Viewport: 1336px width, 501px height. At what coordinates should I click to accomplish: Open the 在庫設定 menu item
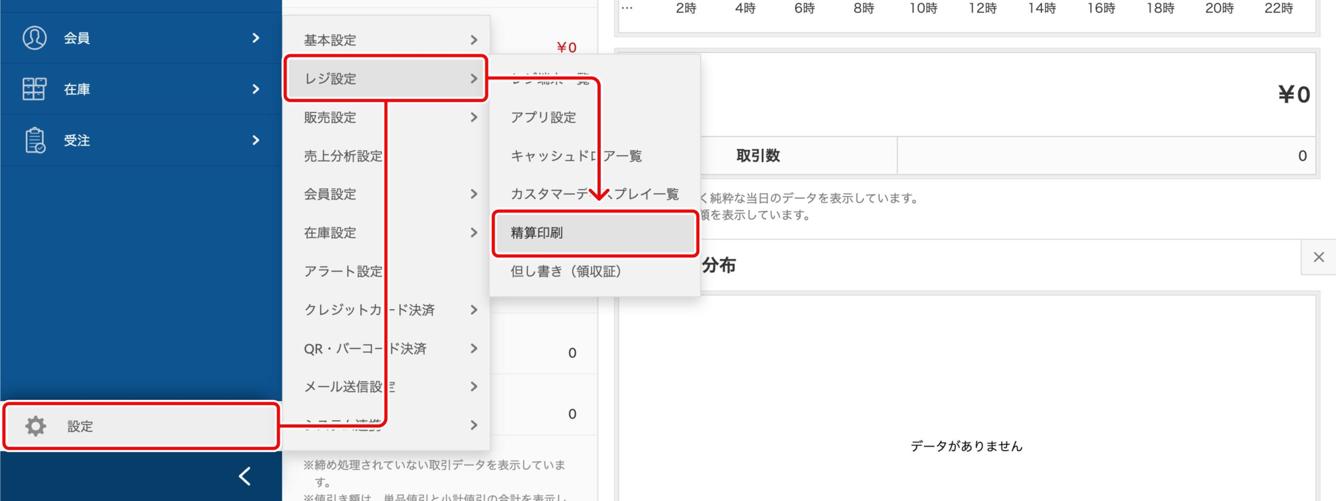[386, 233]
